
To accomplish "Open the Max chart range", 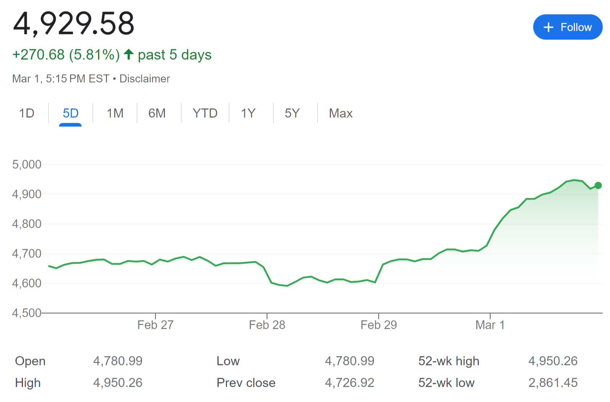I will (x=341, y=113).
